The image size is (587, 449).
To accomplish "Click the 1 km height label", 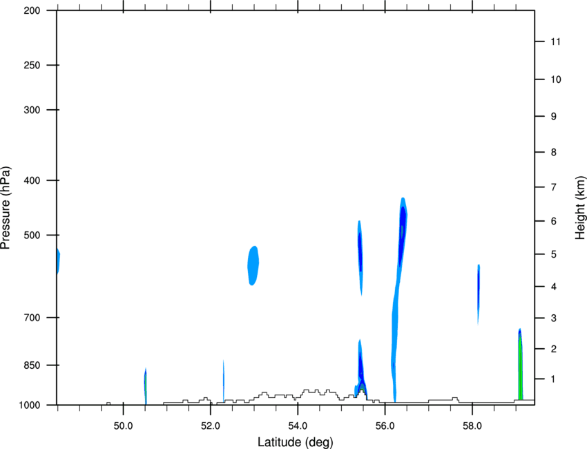I will click(x=554, y=379).
